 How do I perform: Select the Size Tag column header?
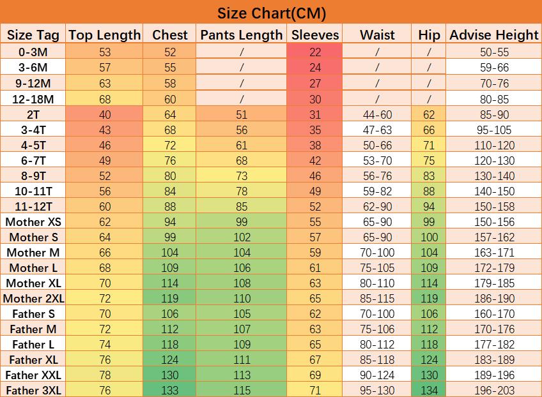point(33,35)
